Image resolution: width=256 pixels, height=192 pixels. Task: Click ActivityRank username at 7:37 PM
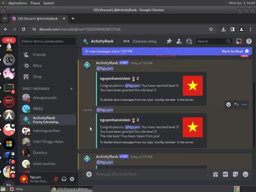coord(107,156)
